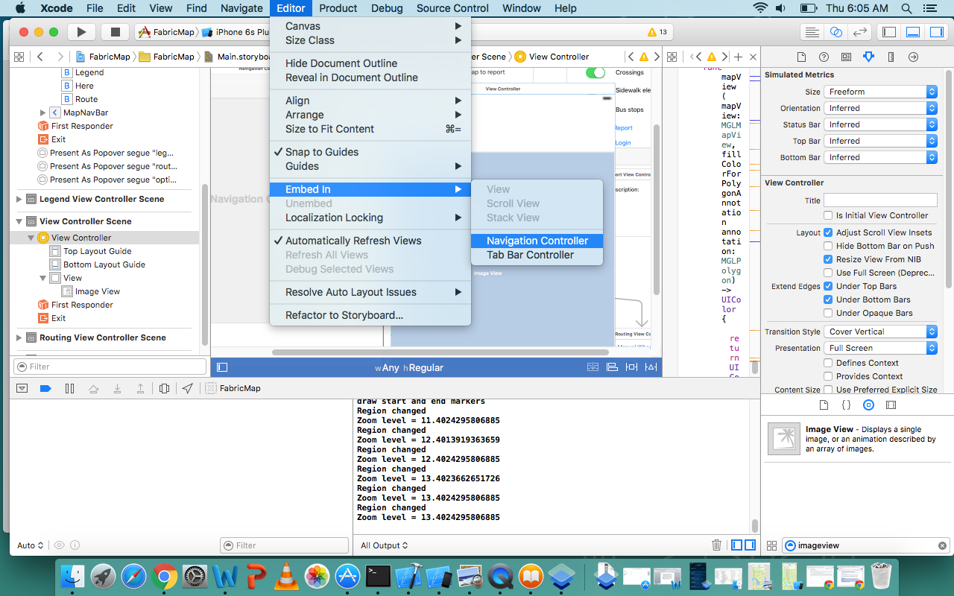
Task: Open the Identity inspector tab
Action: tap(846, 57)
